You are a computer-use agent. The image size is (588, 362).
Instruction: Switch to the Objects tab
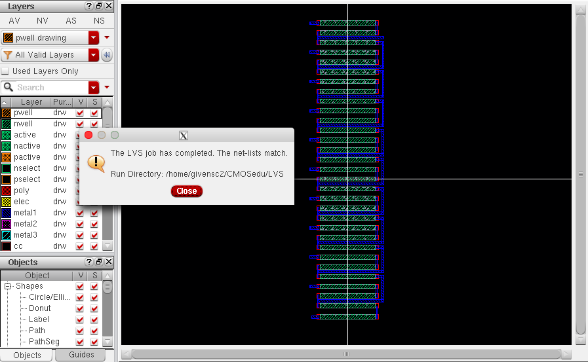(27, 355)
